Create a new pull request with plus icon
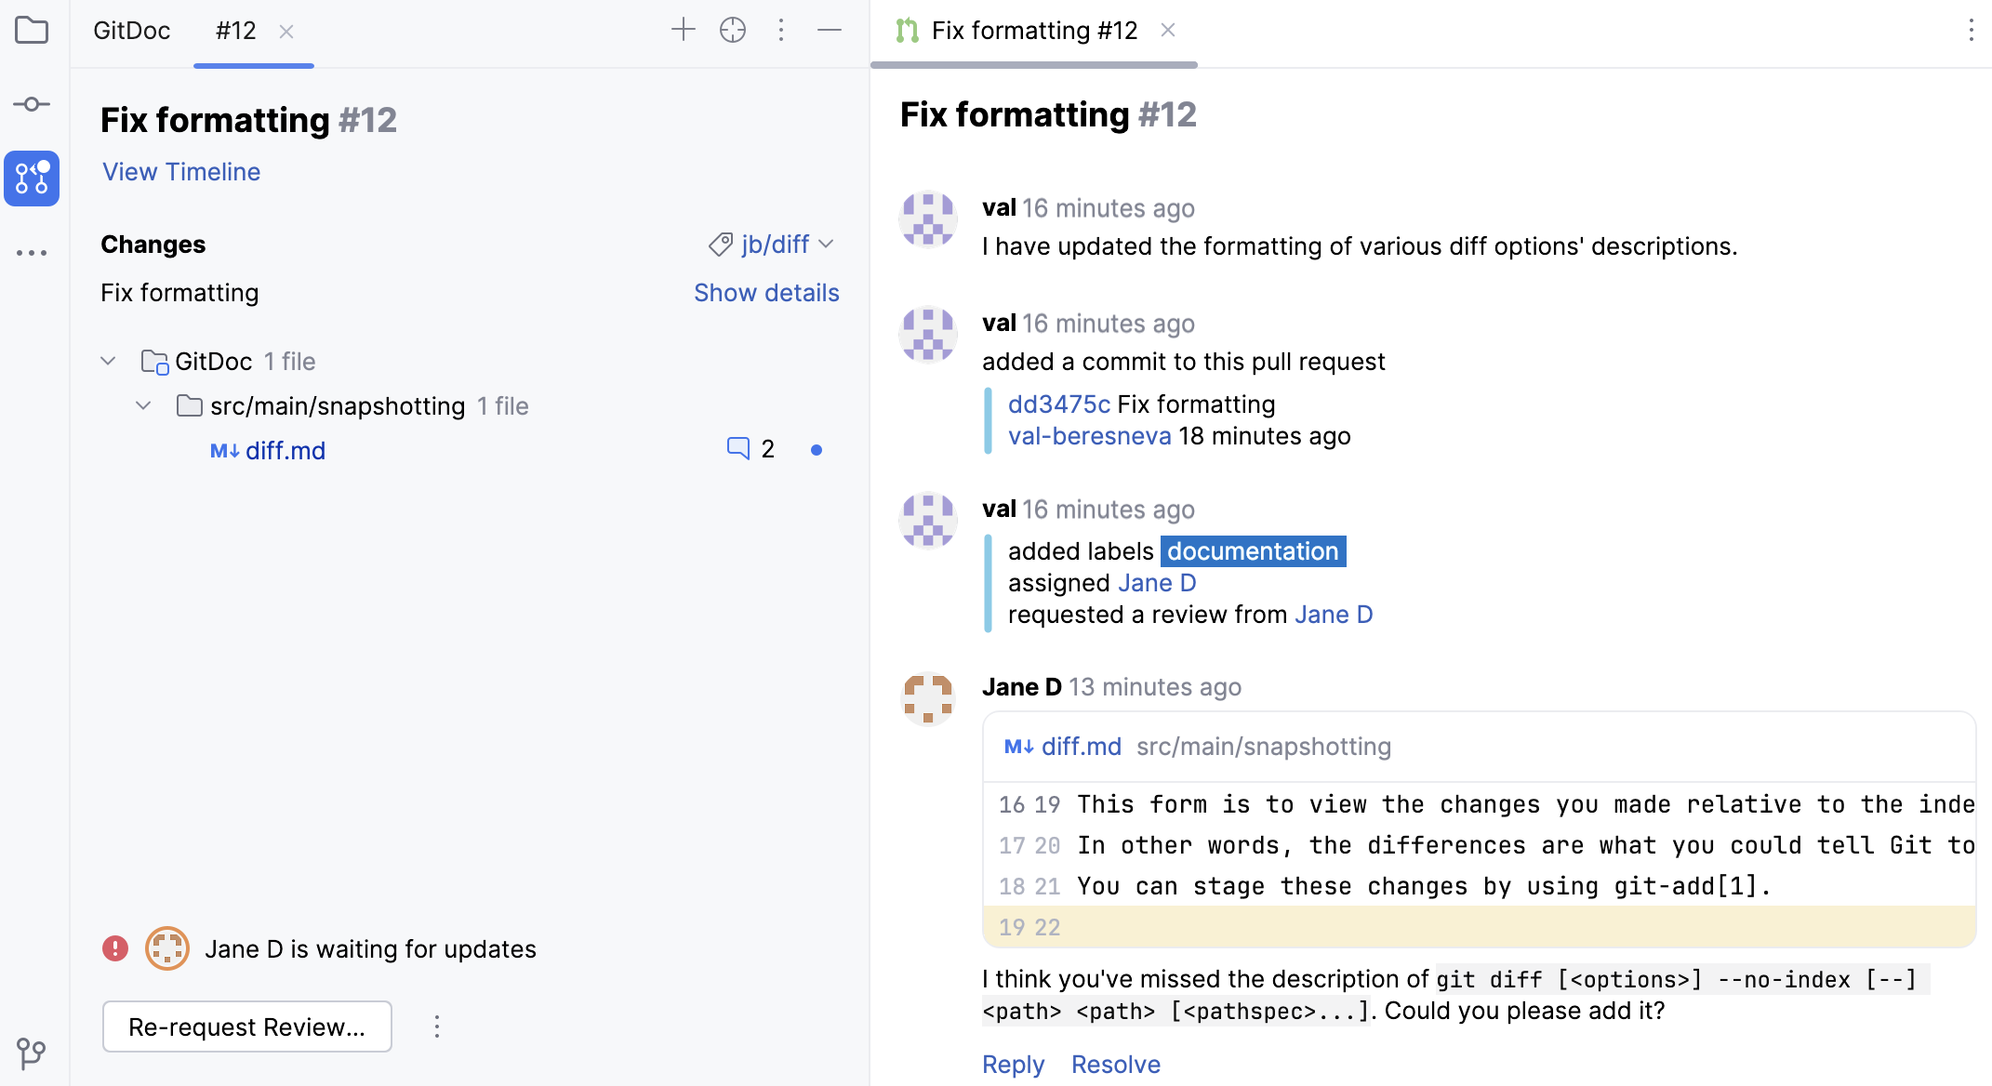 [684, 30]
